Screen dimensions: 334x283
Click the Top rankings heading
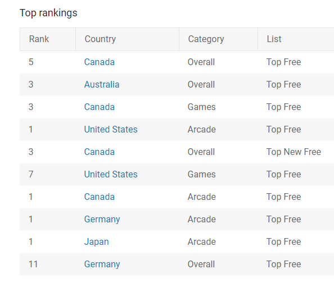(48, 13)
